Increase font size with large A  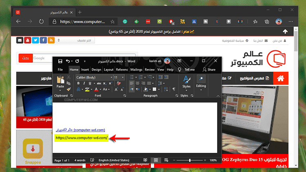coord(116,89)
